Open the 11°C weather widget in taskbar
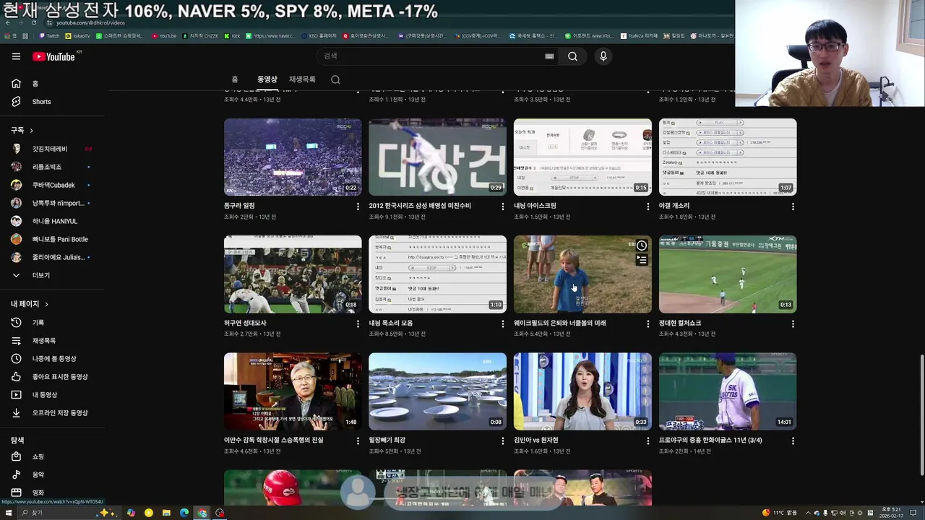Image resolution: width=925 pixels, height=520 pixels. click(x=780, y=513)
